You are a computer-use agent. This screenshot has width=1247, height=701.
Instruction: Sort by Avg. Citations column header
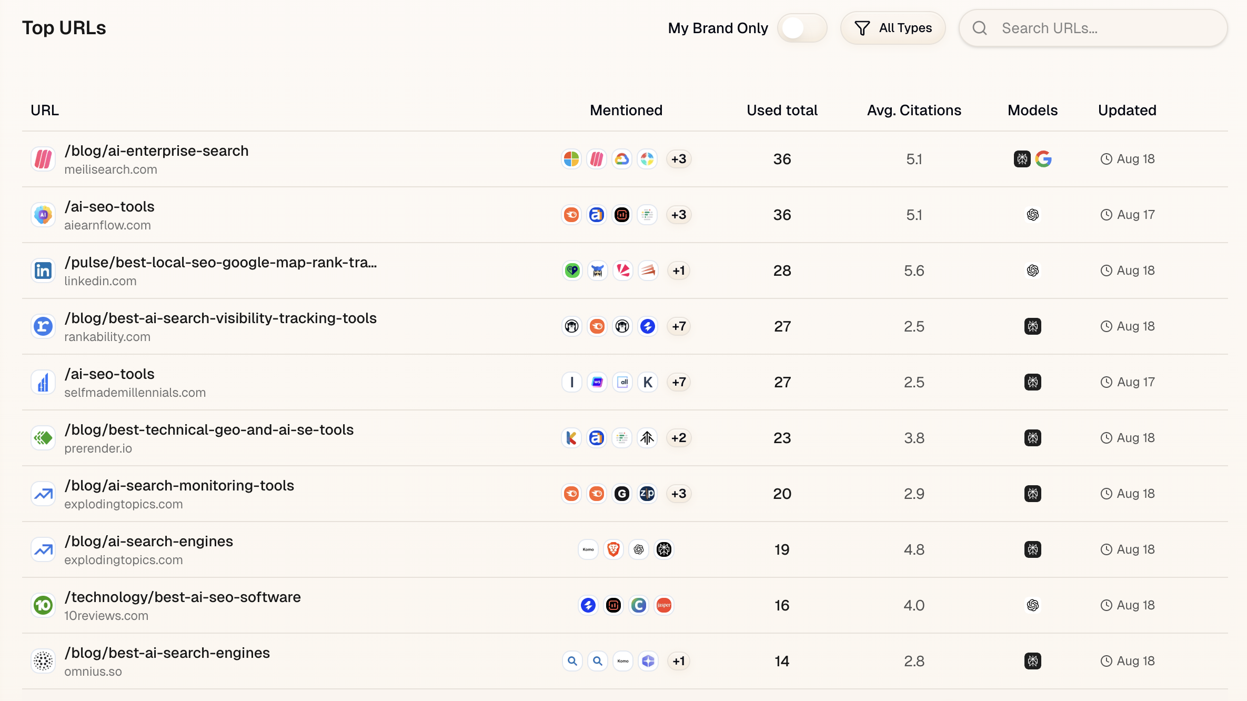coord(914,110)
